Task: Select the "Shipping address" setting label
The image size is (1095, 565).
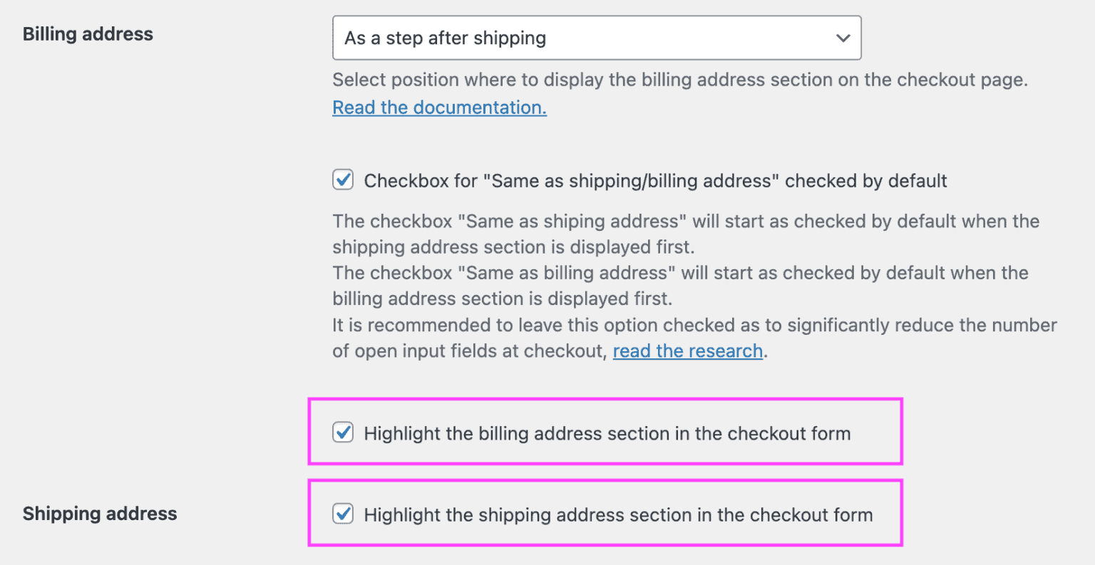Action: coord(100,513)
